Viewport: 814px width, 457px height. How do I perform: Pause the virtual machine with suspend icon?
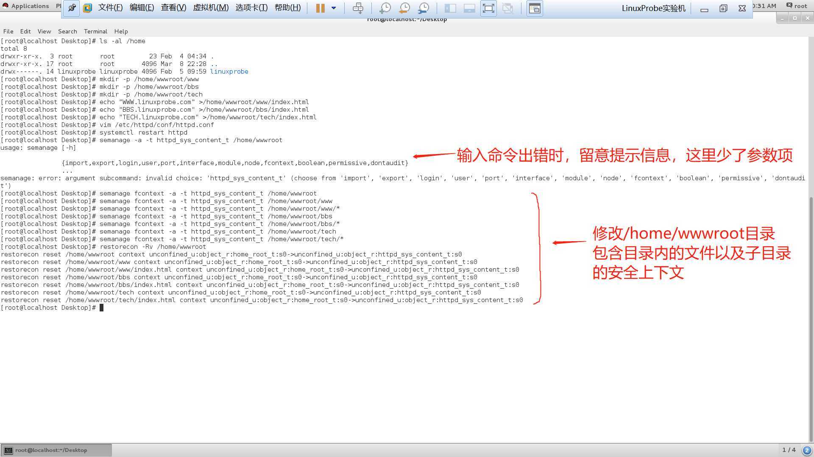pyautogui.click(x=320, y=8)
